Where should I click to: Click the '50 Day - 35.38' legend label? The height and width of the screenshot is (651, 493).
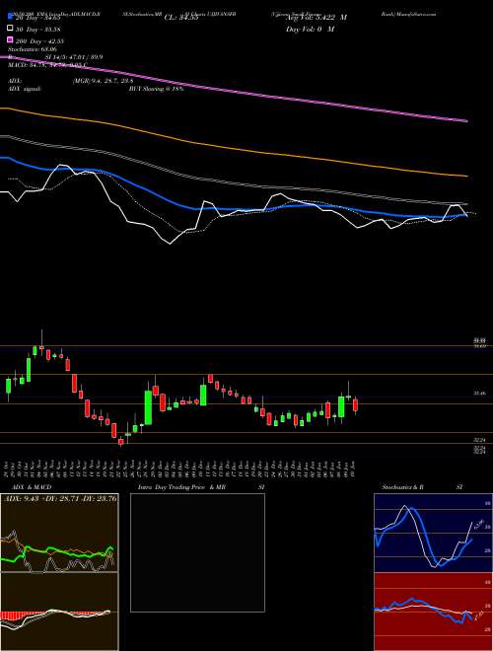coord(36,29)
